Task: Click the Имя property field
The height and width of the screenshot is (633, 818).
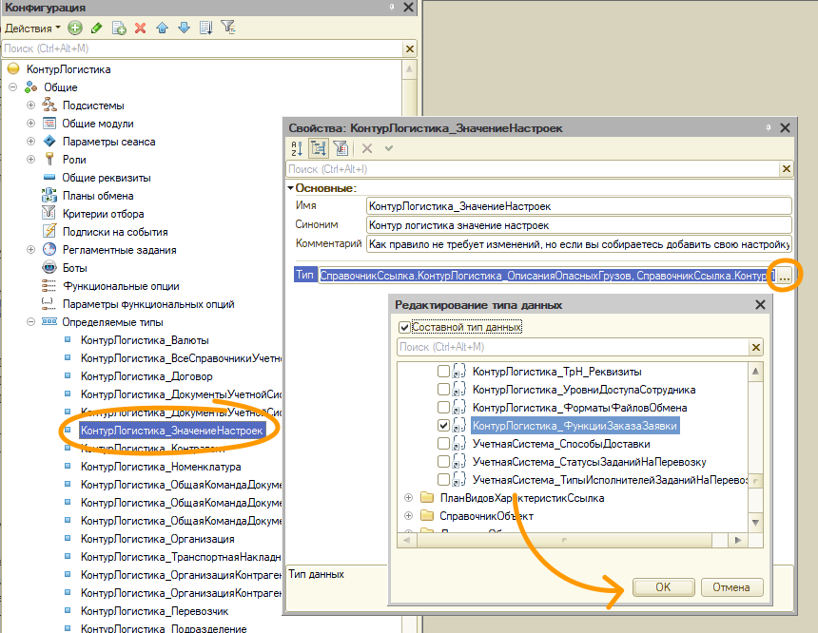Action: [579, 206]
